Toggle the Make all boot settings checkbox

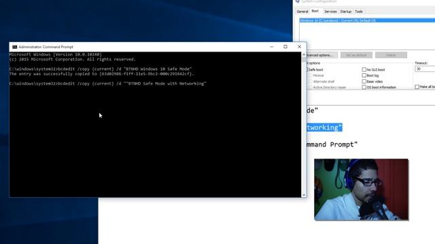pos(417,87)
